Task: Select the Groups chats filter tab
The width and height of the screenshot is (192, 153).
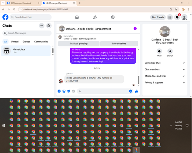Action: pos(26,42)
